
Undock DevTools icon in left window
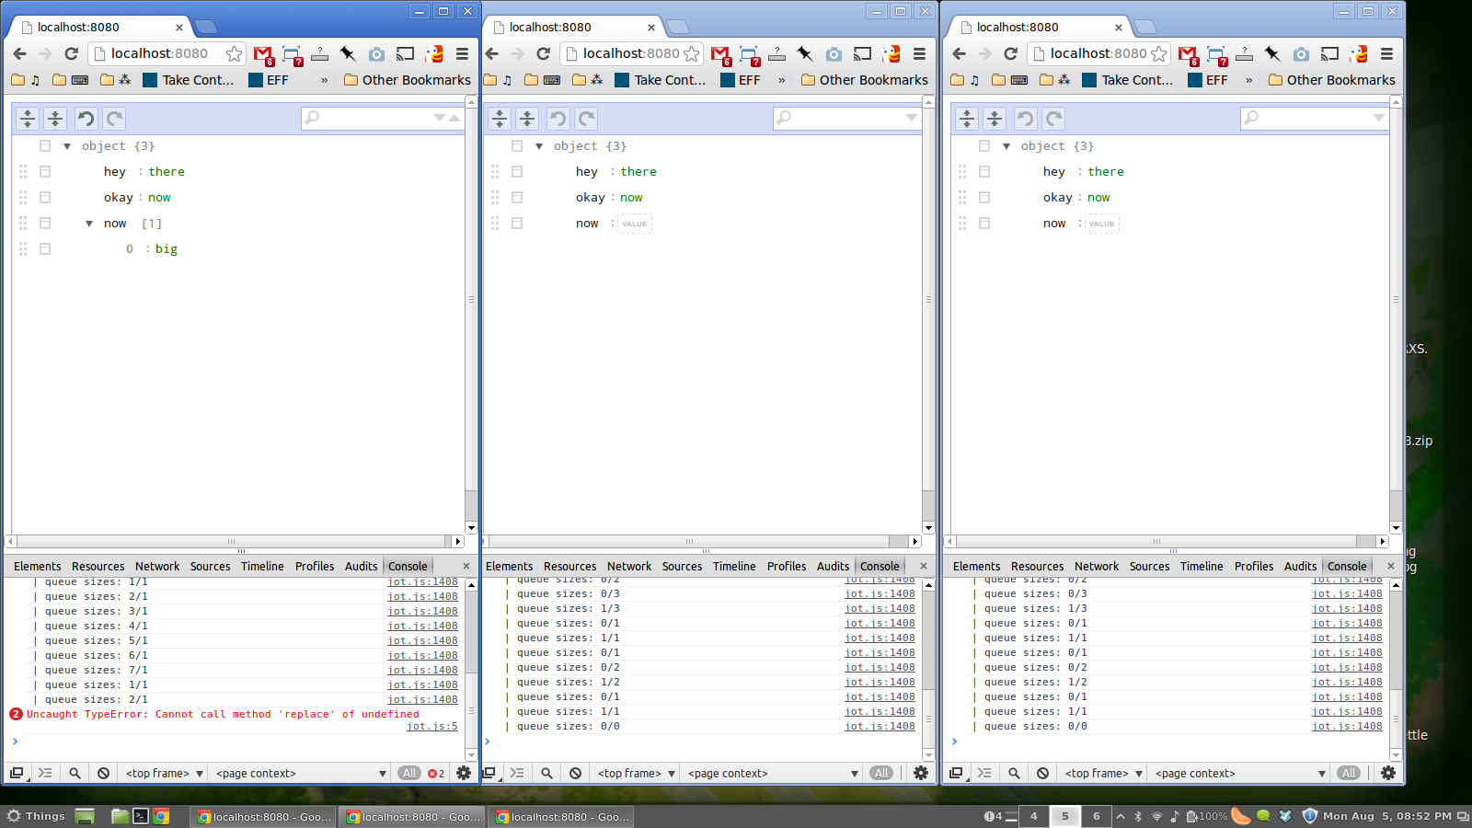[x=17, y=773]
